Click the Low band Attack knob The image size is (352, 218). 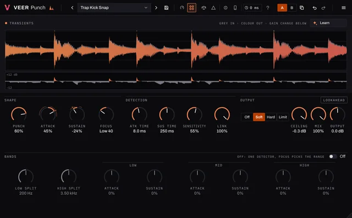coord(112,176)
